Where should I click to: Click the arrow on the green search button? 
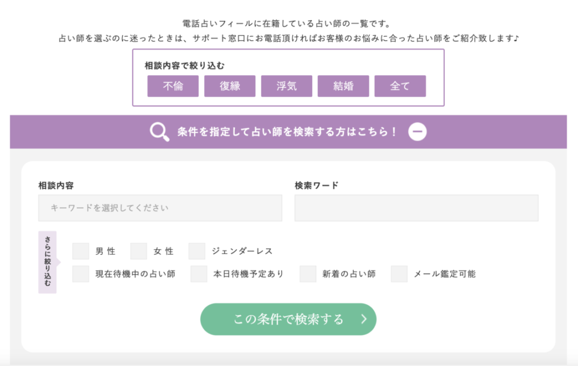click(364, 319)
